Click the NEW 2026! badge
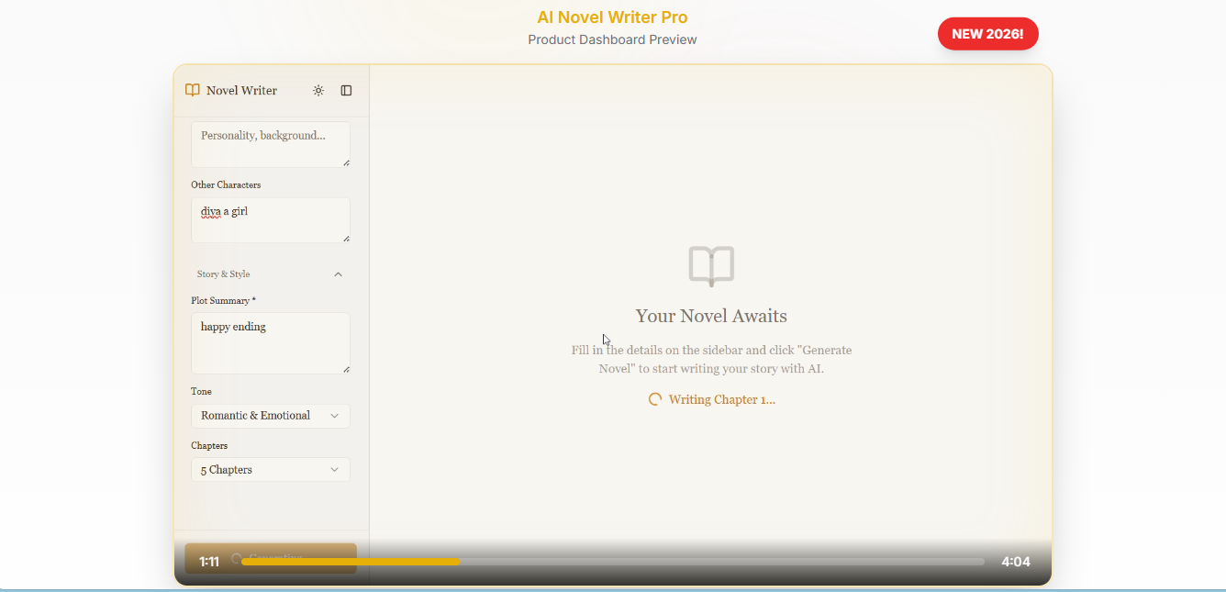Viewport: 1226px width, 592px height. [x=987, y=34]
